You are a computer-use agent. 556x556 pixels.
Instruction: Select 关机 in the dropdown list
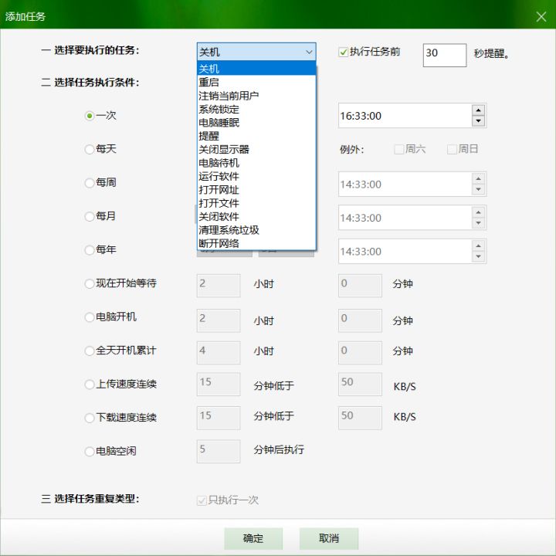256,69
